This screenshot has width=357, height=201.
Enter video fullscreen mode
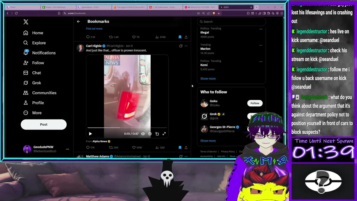(164, 134)
